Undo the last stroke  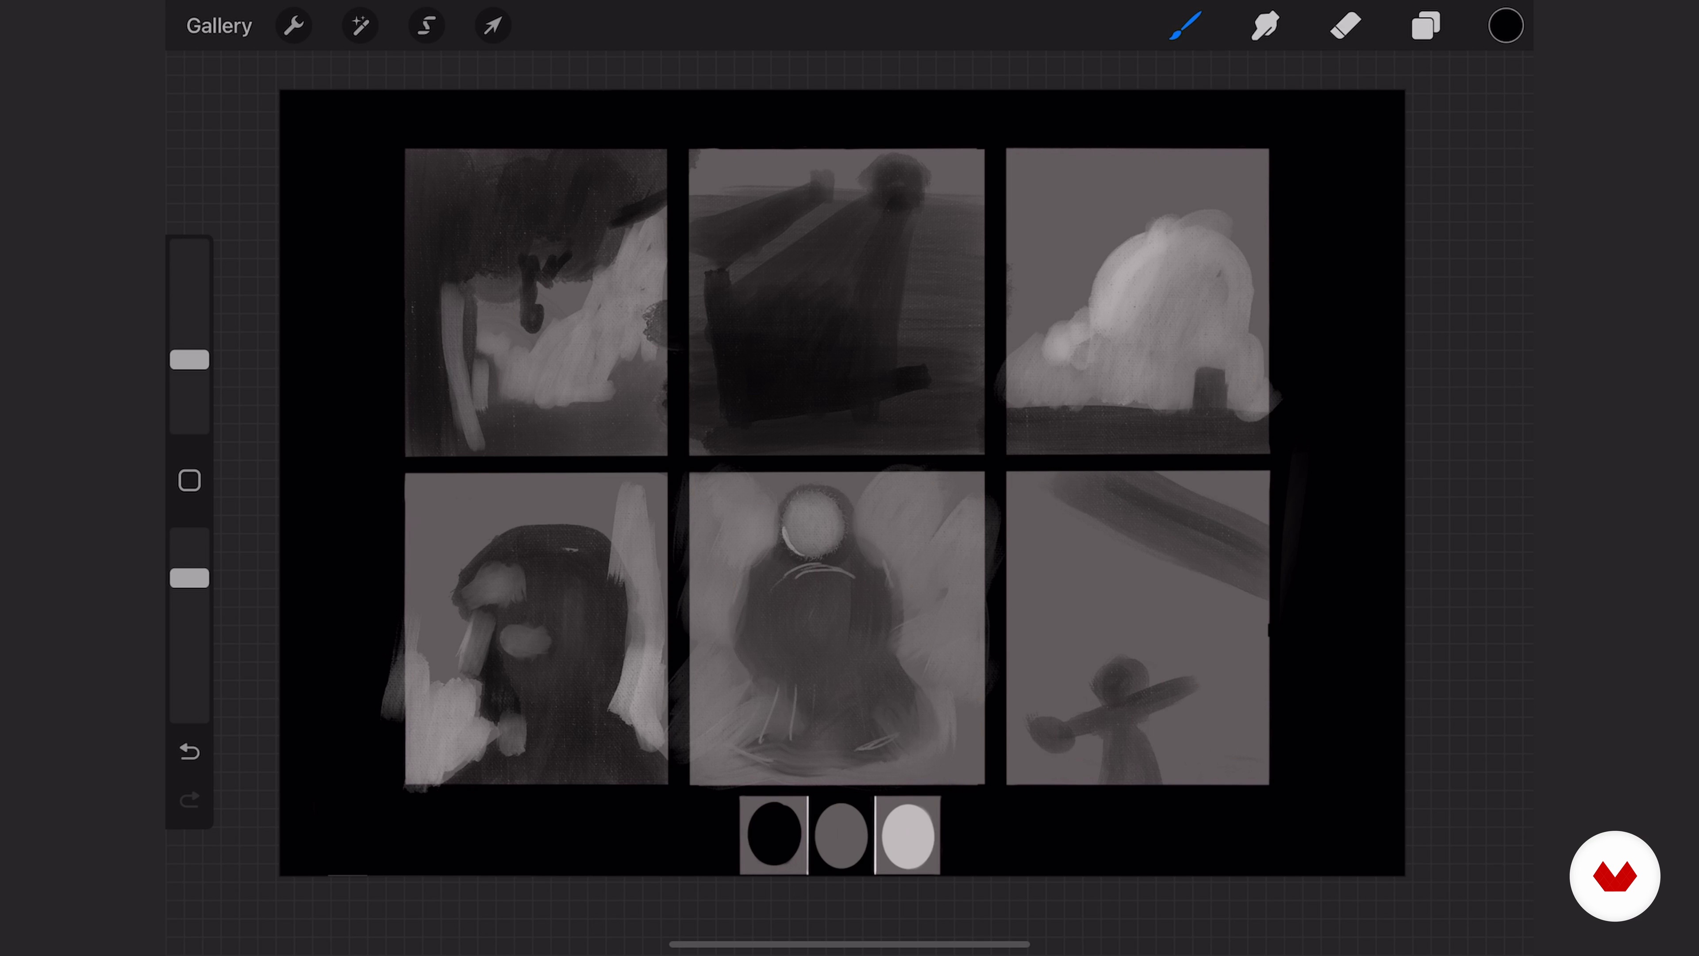coord(189,752)
